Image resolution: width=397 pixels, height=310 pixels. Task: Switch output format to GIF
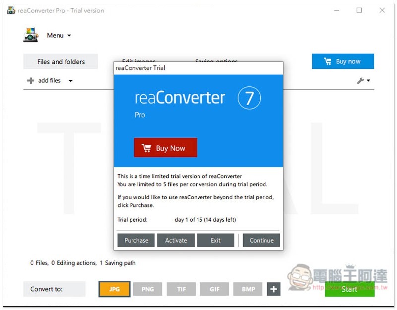(x=214, y=289)
